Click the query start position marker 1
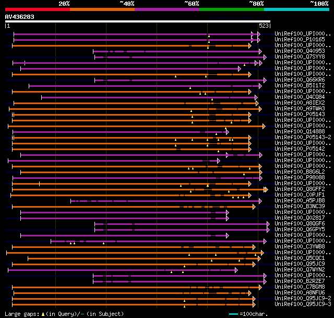The height and width of the screenshot is (318, 334). (8, 26)
